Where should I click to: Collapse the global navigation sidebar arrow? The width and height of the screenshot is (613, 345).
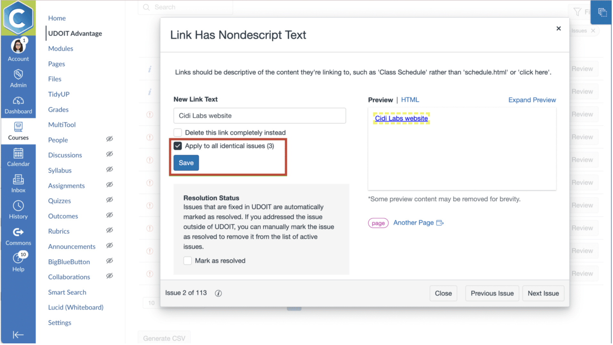[x=18, y=335]
